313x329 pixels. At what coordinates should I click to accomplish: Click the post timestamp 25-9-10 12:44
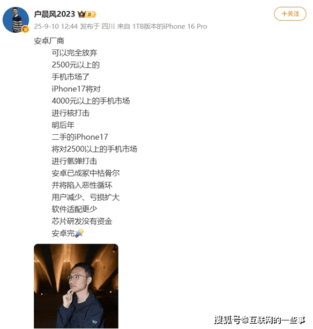56,26
